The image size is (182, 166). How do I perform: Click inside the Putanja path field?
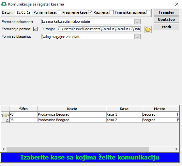[99, 29]
